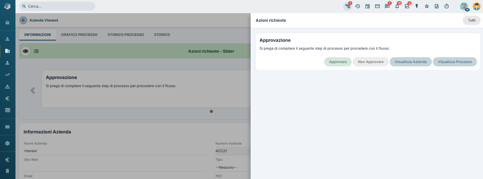Open the chat messages icon with badge 7

tap(387, 6)
